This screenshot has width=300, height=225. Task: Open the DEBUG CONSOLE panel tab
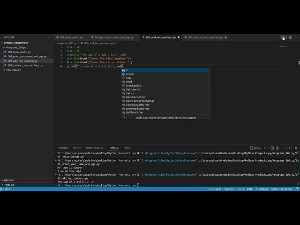(95, 148)
